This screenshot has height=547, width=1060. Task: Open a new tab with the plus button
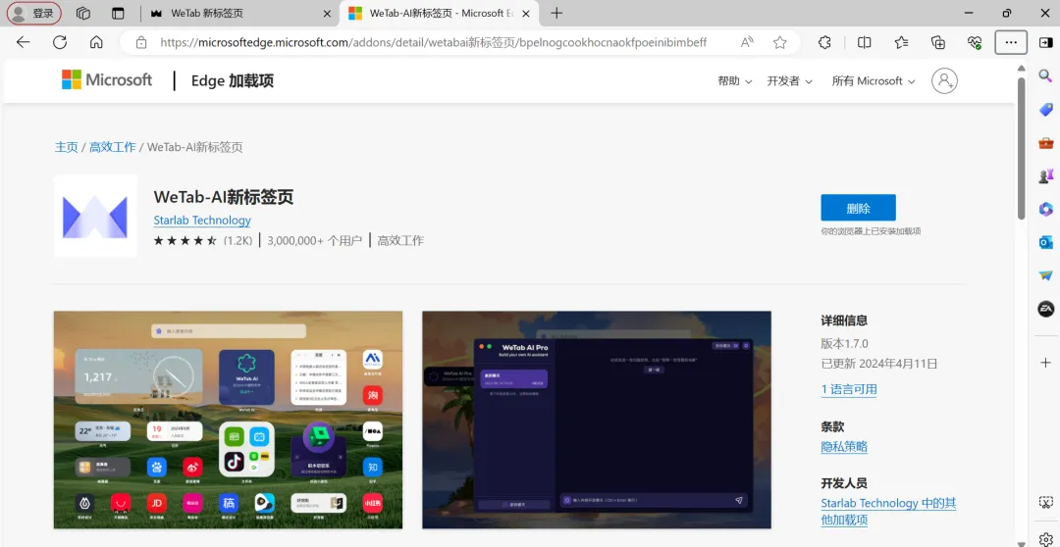556,14
